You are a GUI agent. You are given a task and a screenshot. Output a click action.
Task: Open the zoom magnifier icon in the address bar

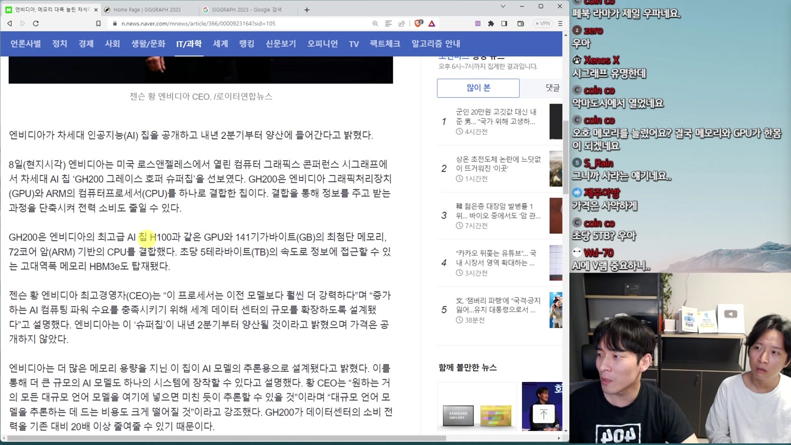375,24
